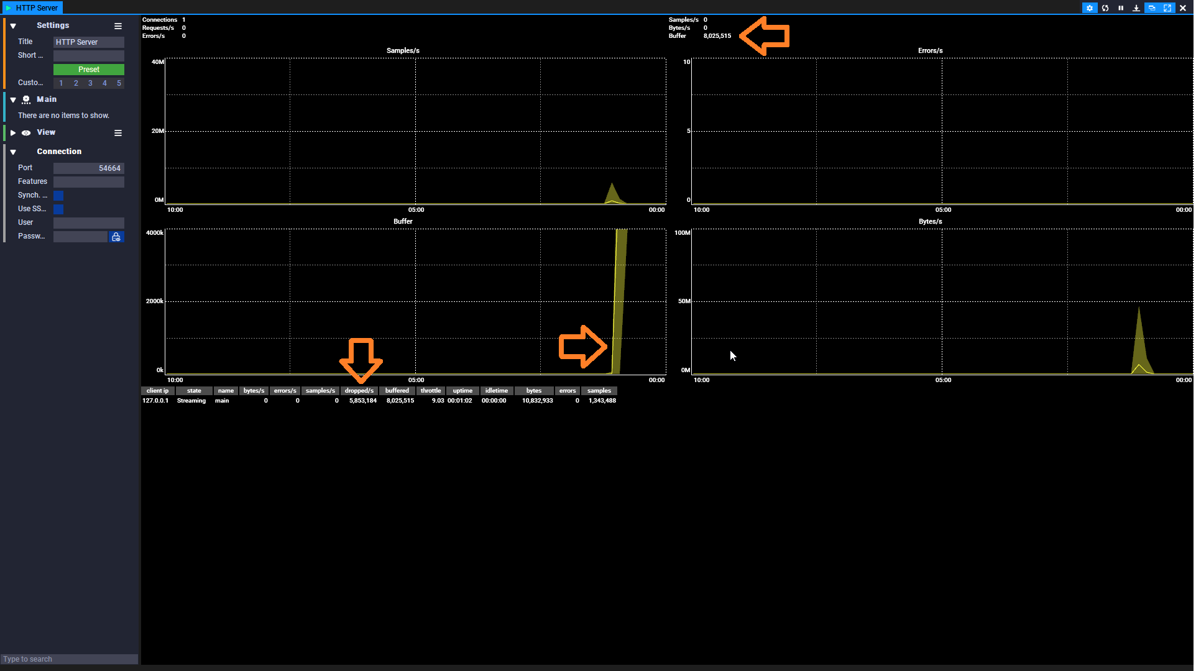Image resolution: width=1196 pixels, height=671 pixels.
Task: Click the dropped value 5,853,184
Action: [363, 401]
